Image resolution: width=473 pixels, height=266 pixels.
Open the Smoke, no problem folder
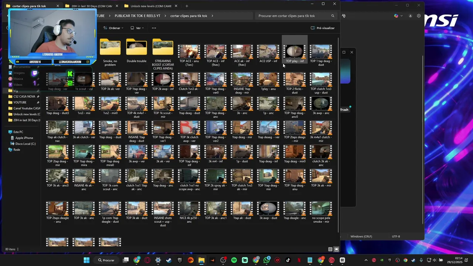click(x=110, y=52)
